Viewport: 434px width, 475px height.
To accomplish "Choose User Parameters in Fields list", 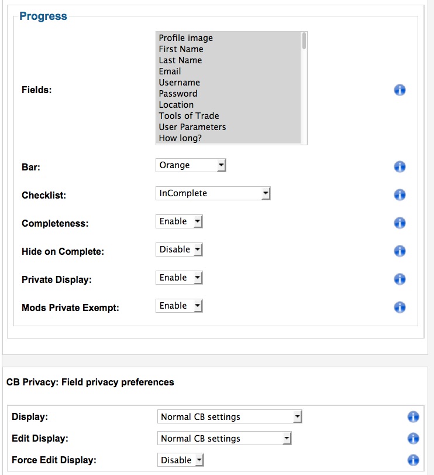I will [192, 127].
